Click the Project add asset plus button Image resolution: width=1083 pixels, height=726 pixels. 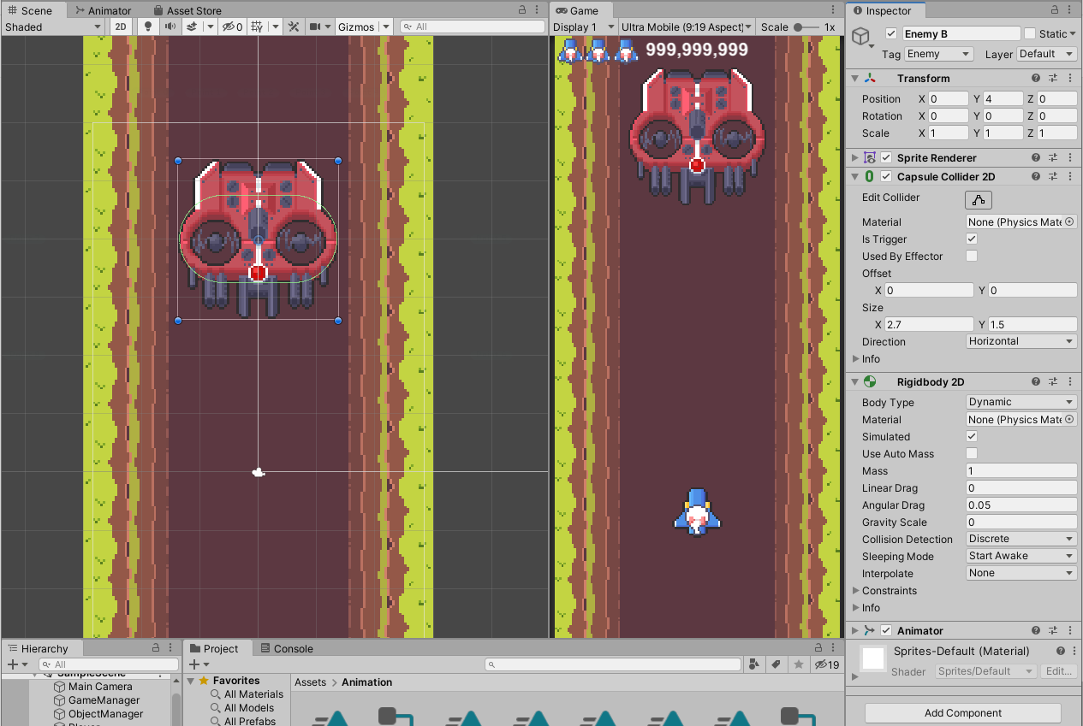coord(199,664)
